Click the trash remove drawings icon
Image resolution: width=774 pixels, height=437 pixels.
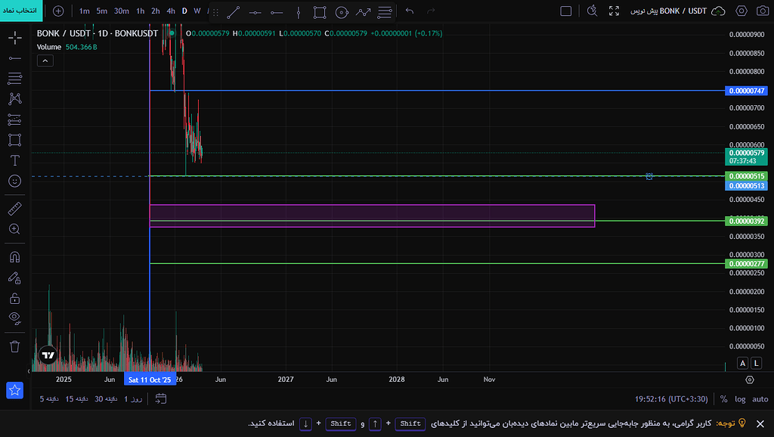[14, 346]
